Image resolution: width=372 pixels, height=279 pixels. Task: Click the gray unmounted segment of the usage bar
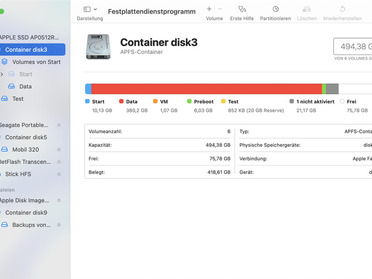332,89
